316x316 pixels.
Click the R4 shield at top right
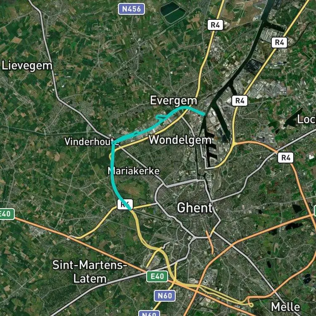(x=279, y=43)
